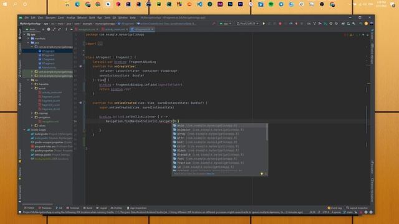Open the Profiler tool window
Screen dimensions: 399x224
[117, 208]
